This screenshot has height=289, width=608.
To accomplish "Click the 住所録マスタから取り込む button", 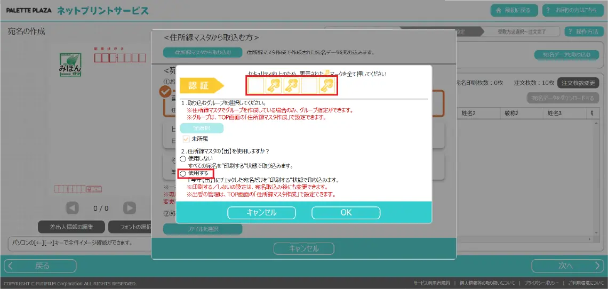I will point(203,52).
